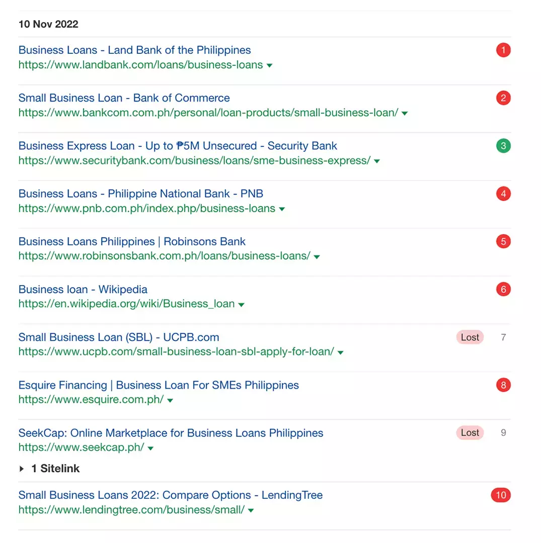This screenshot has width=541, height=543.
Task: Click the Lost tag on the UCPB row
Action: pyautogui.click(x=470, y=337)
